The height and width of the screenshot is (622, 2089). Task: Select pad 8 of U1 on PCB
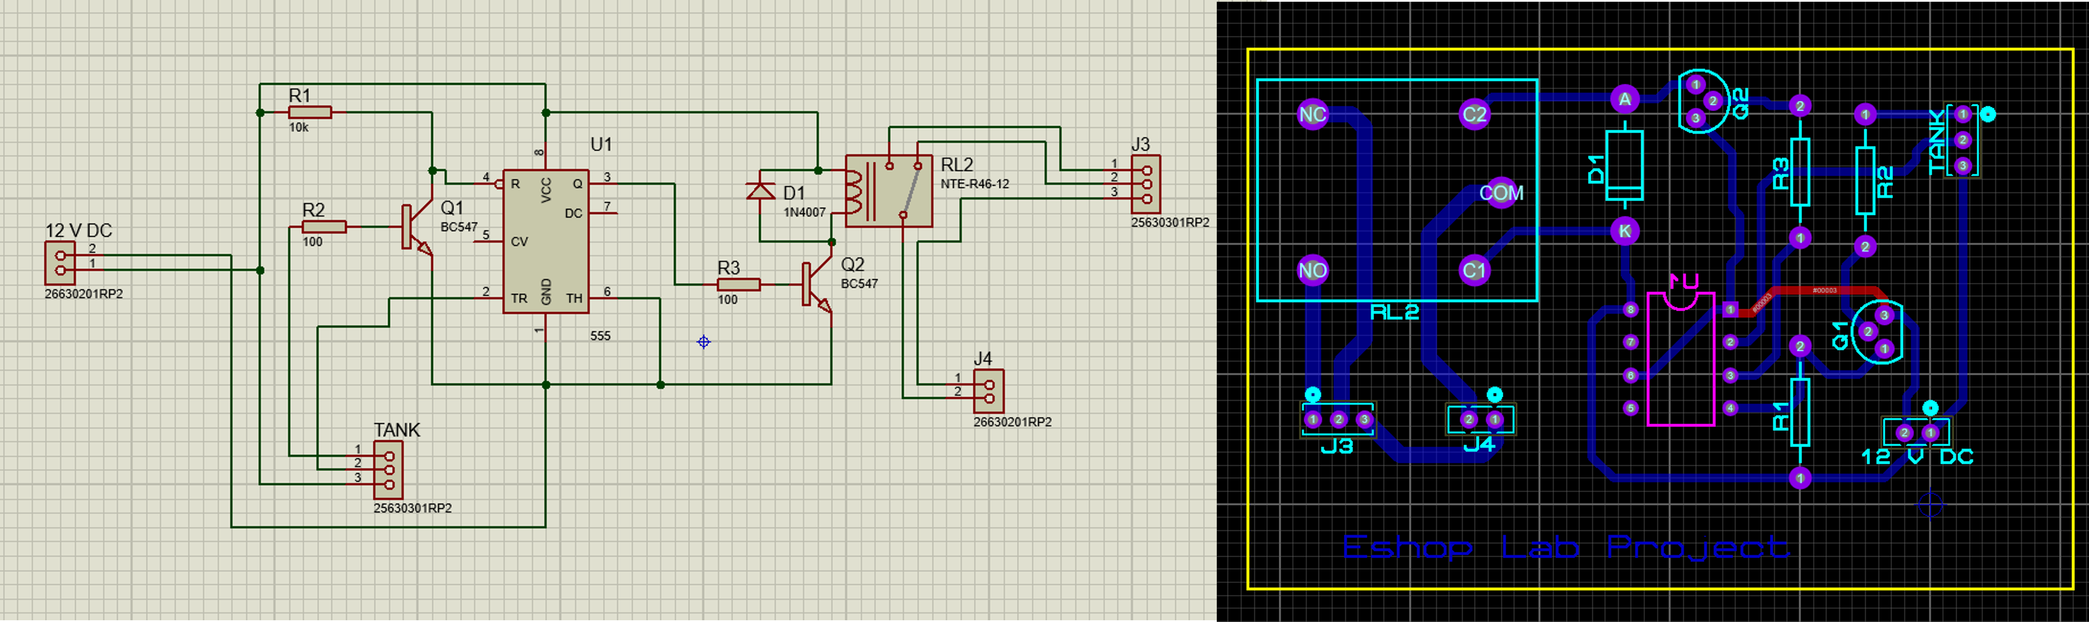[1631, 310]
